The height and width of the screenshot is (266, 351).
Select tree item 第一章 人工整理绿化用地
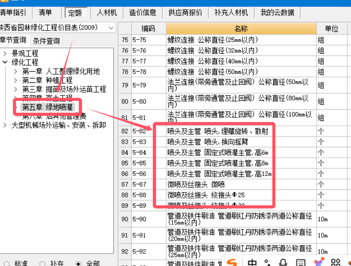[x=61, y=71]
